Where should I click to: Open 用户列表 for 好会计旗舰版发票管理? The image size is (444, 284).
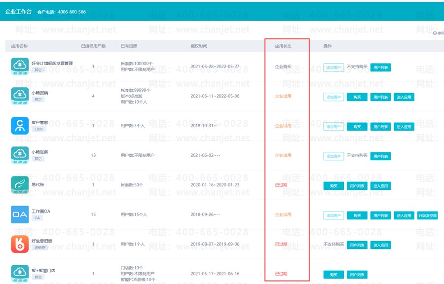click(380, 68)
